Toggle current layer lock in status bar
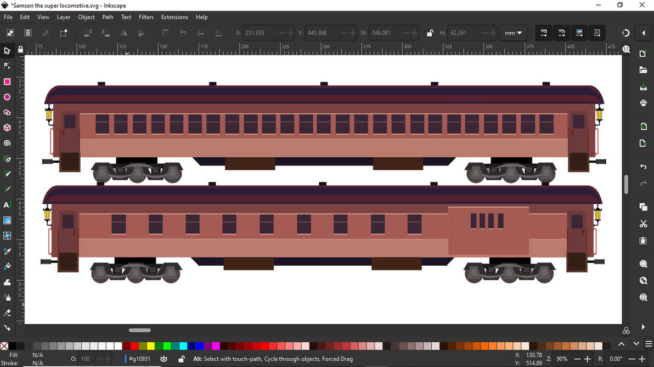Viewport: 654px width, 367px height. (182, 359)
